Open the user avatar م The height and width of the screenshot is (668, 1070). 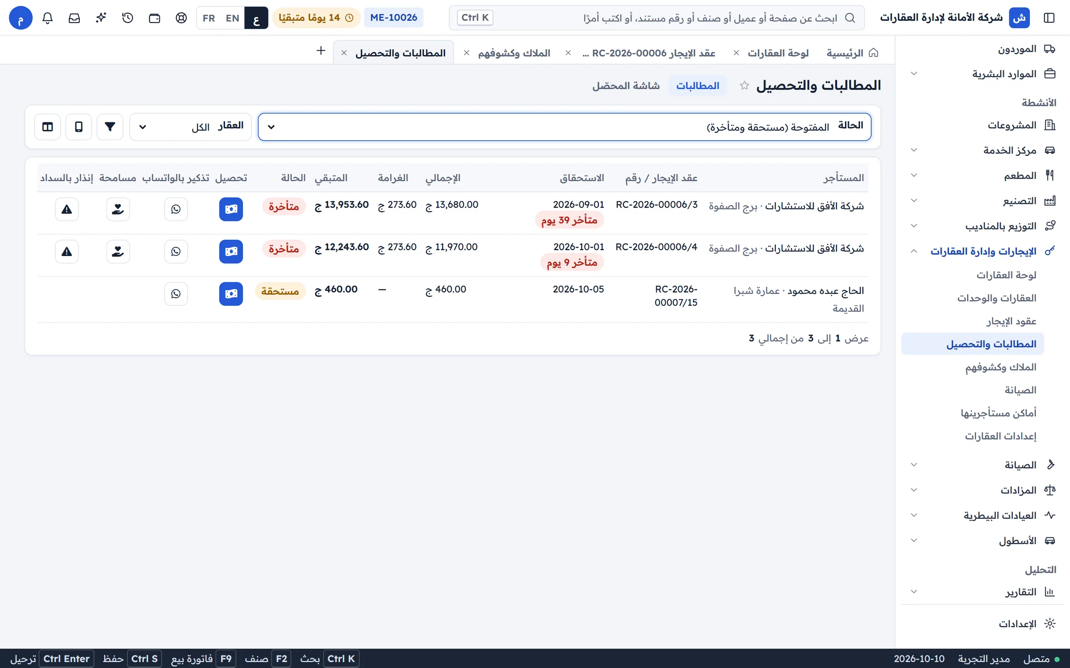pyautogui.click(x=21, y=18)
